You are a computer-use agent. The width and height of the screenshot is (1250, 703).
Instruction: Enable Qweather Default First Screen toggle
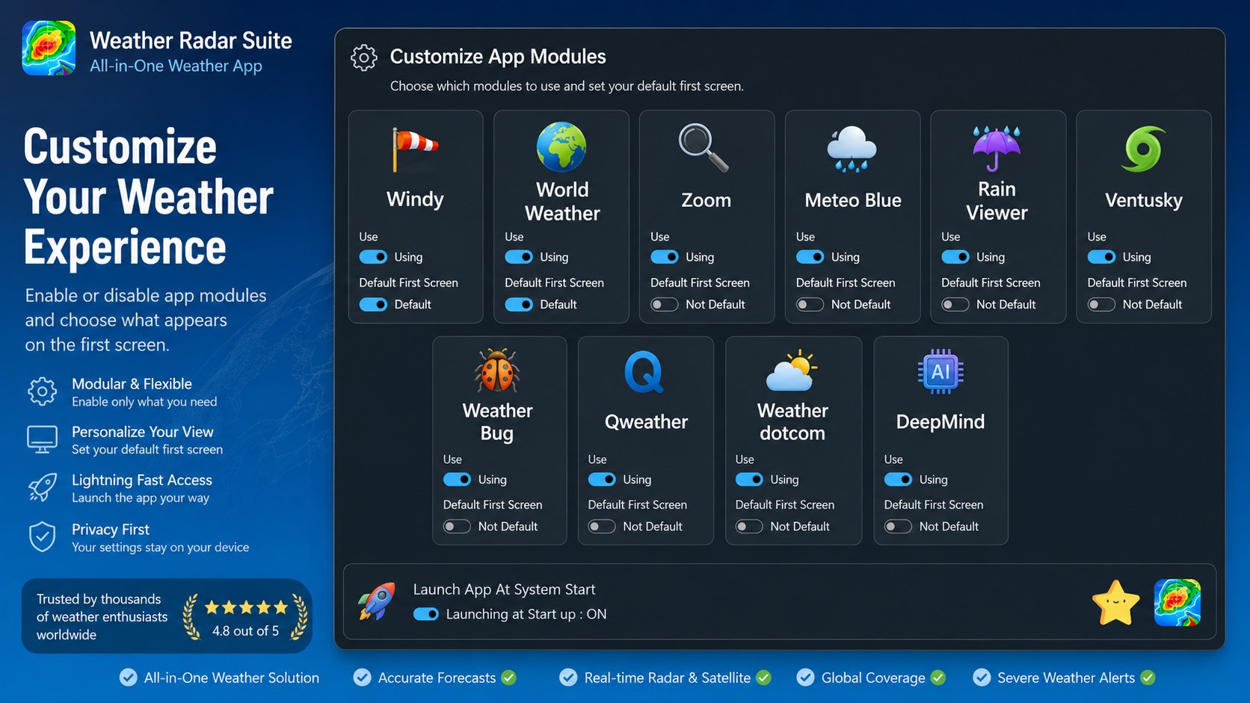pyautogui.click(x=602, y=527)
